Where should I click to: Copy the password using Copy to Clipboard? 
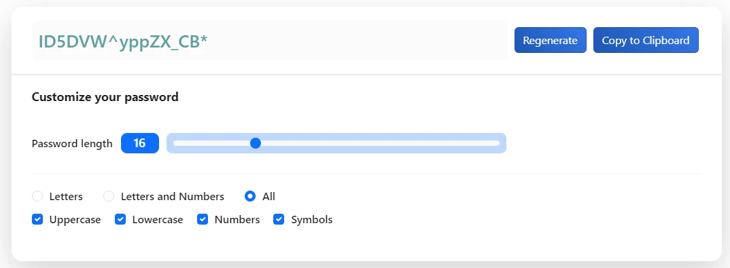coord(646,41)
